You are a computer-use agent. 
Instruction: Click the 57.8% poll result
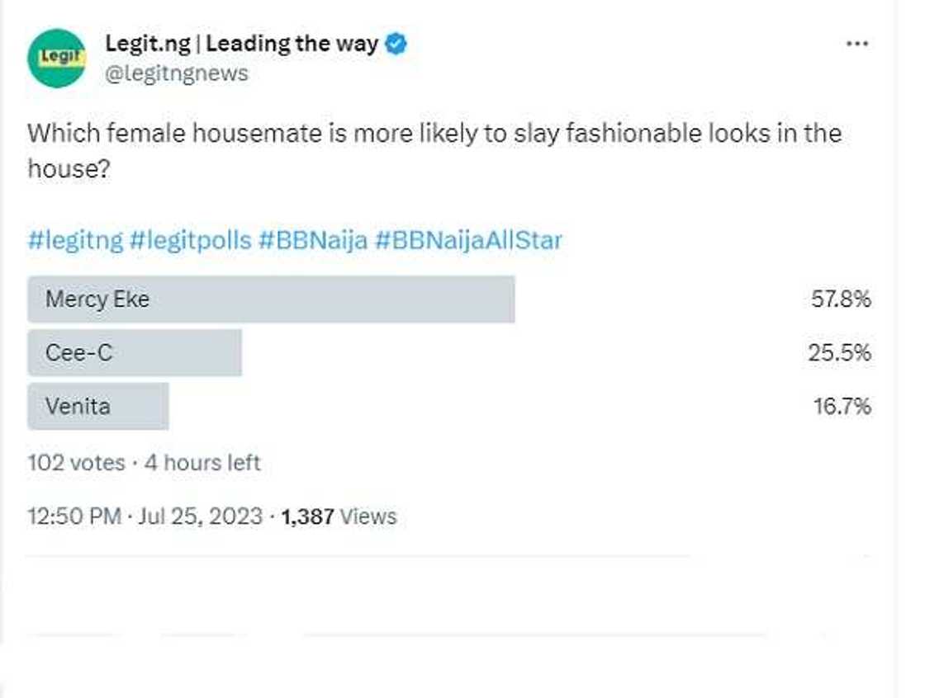841,299
